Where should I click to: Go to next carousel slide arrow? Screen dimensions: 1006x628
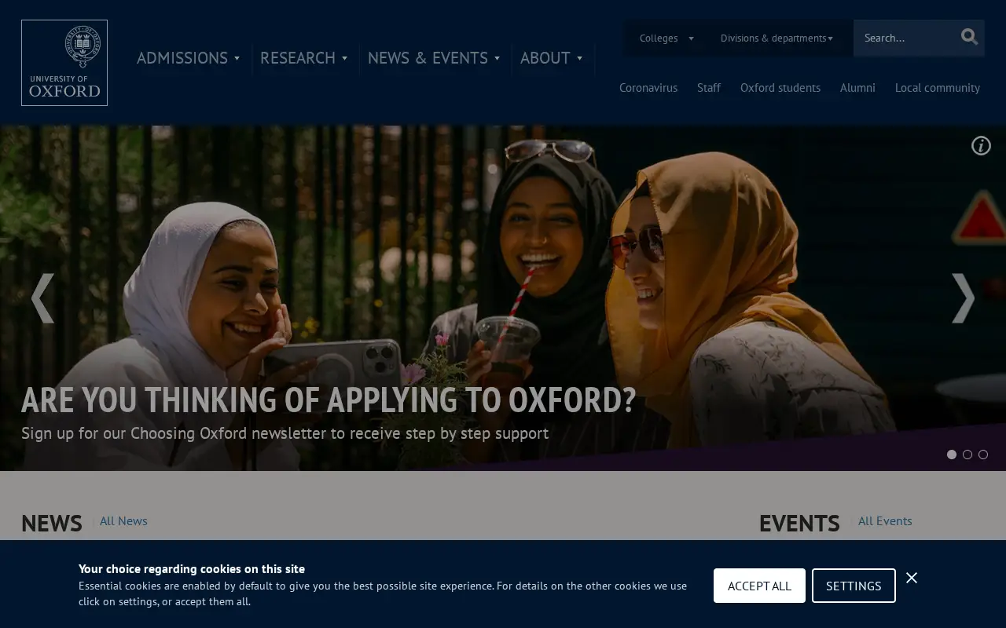point(963,298)
